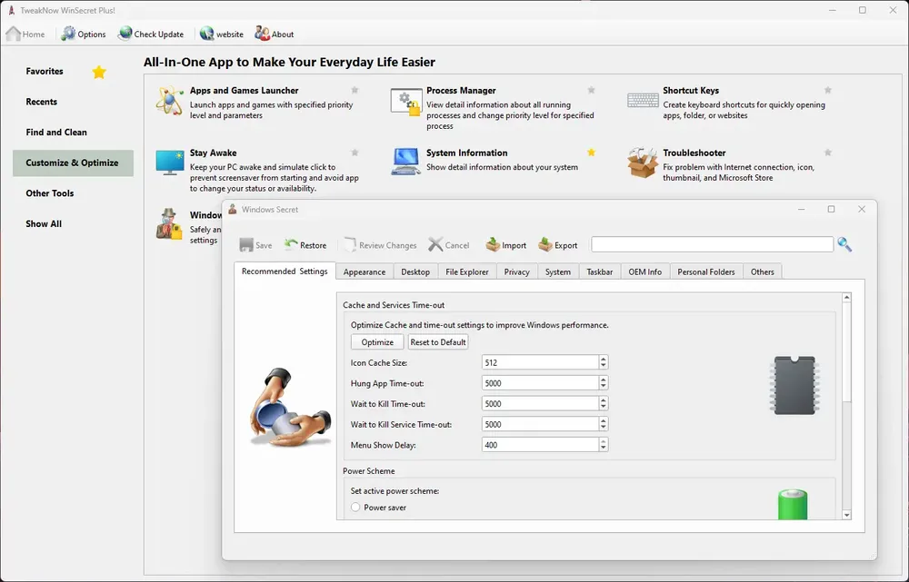Open the Taskbar tab
The width and height of the screenshot is (909, 582).
click(599, 271)
